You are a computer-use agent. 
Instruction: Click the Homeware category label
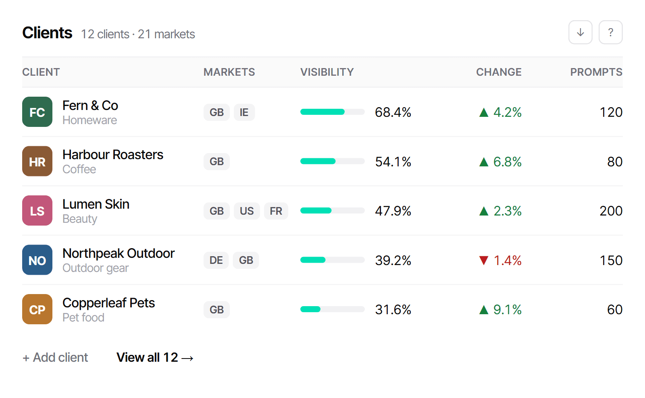(x=89, y=120)
